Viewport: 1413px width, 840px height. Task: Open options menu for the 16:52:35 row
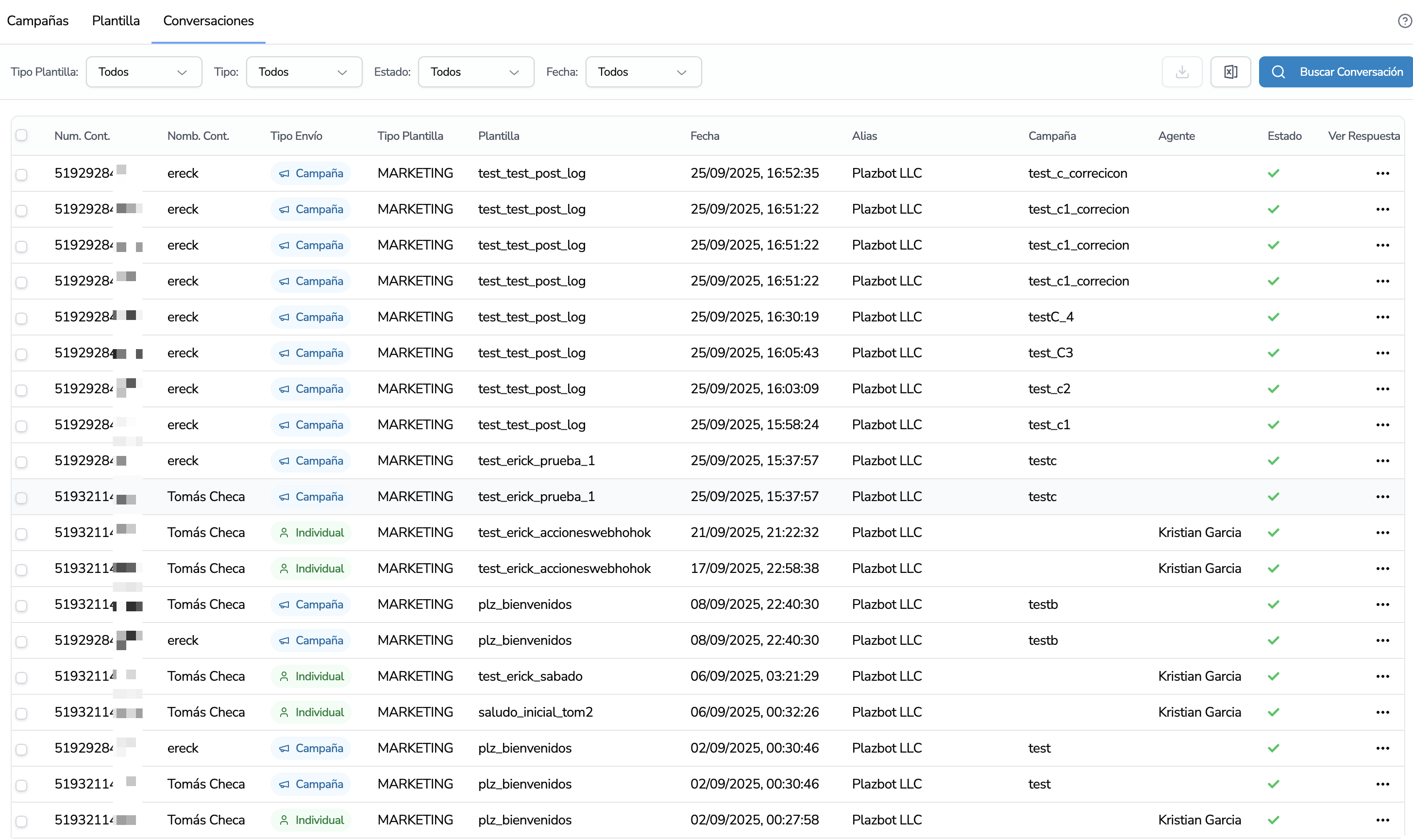point(1382,173)
